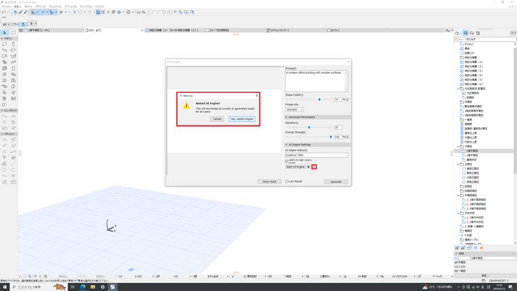Select the Arrow tool in the toolbox
This screenshot has width=517, height=291.
tap(5, 33)
